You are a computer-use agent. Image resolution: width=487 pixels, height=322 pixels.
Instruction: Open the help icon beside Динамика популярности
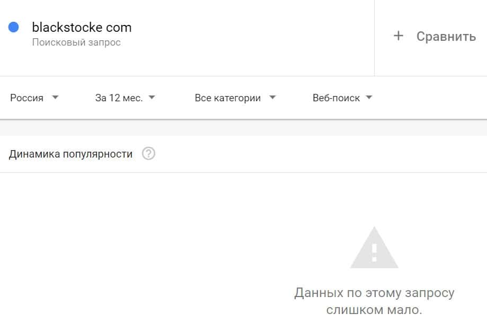tap(149, 154)
